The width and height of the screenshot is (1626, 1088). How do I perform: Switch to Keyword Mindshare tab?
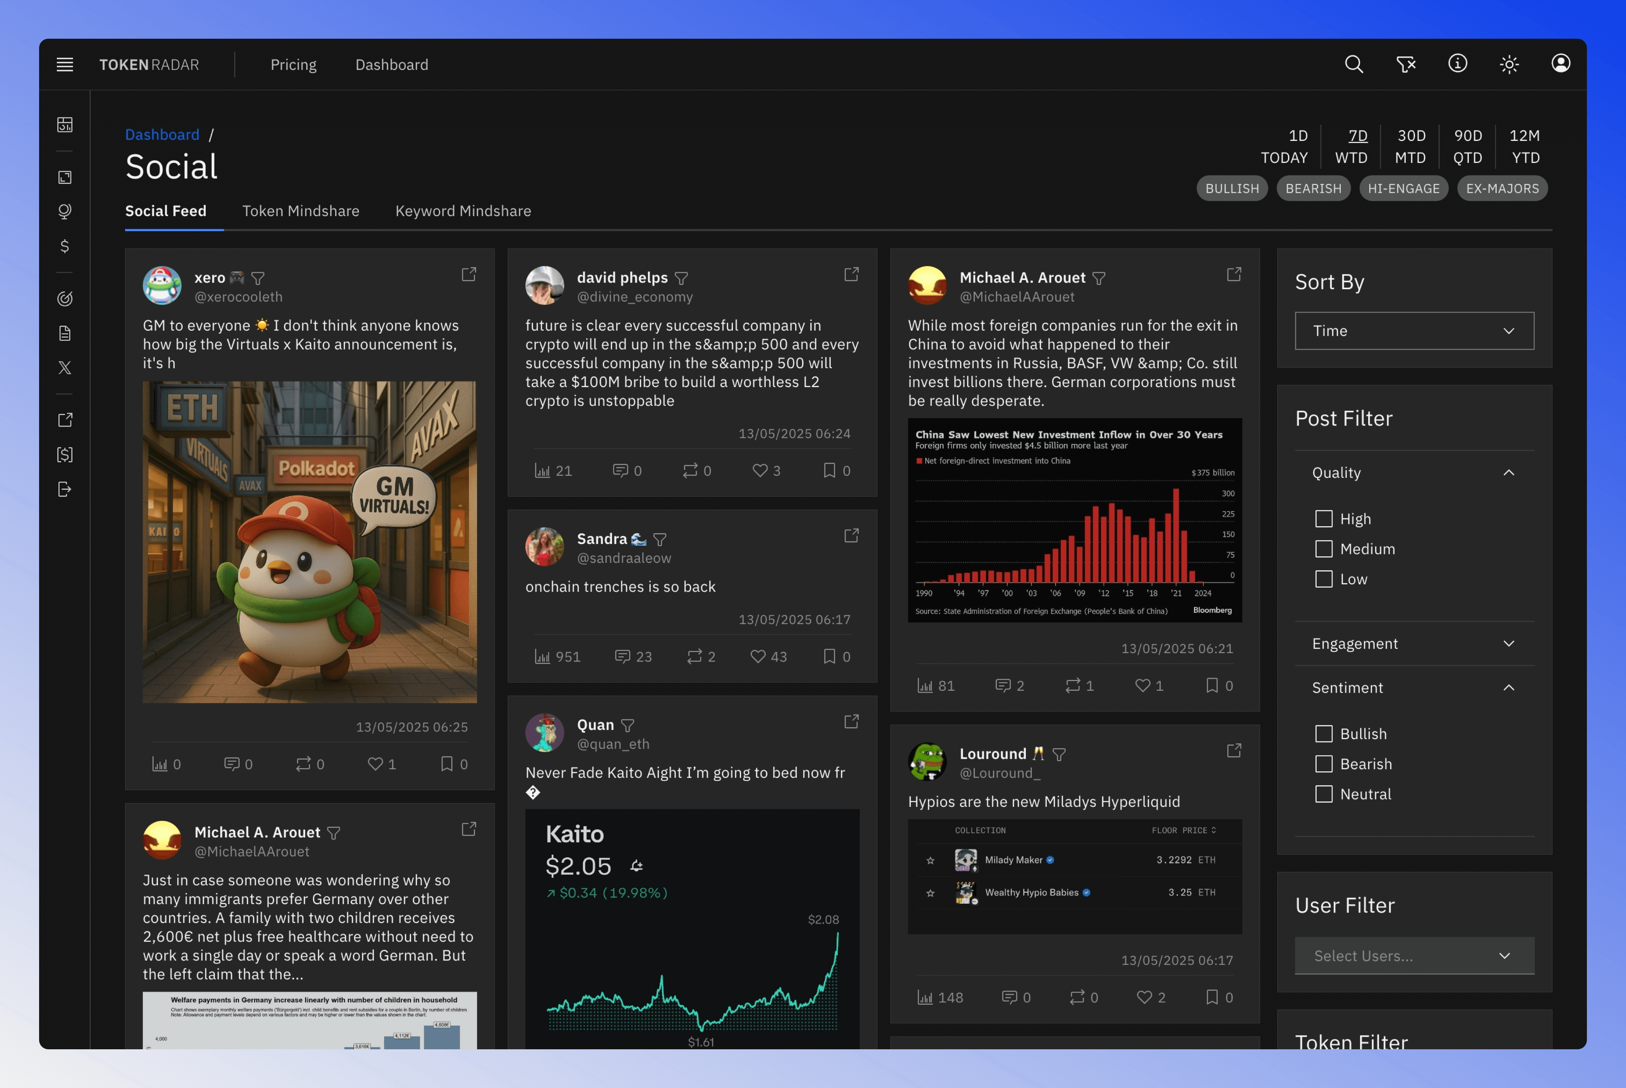[x=463, y=211]
